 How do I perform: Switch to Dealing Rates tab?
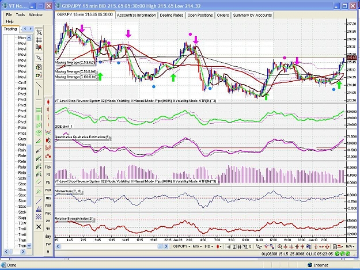(x=171, y=16)
